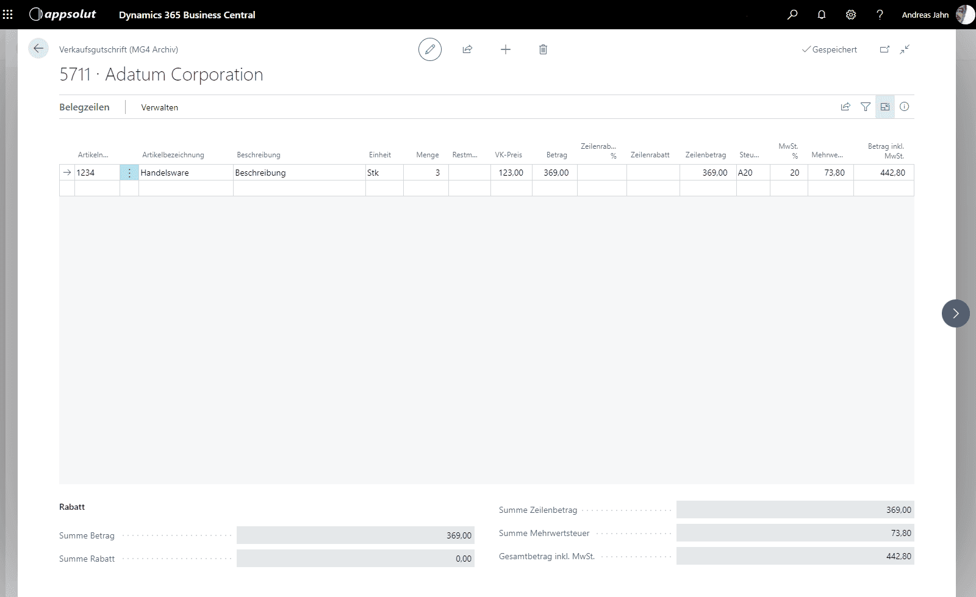
Task: Open the settings gear
Action: (851, 15)
